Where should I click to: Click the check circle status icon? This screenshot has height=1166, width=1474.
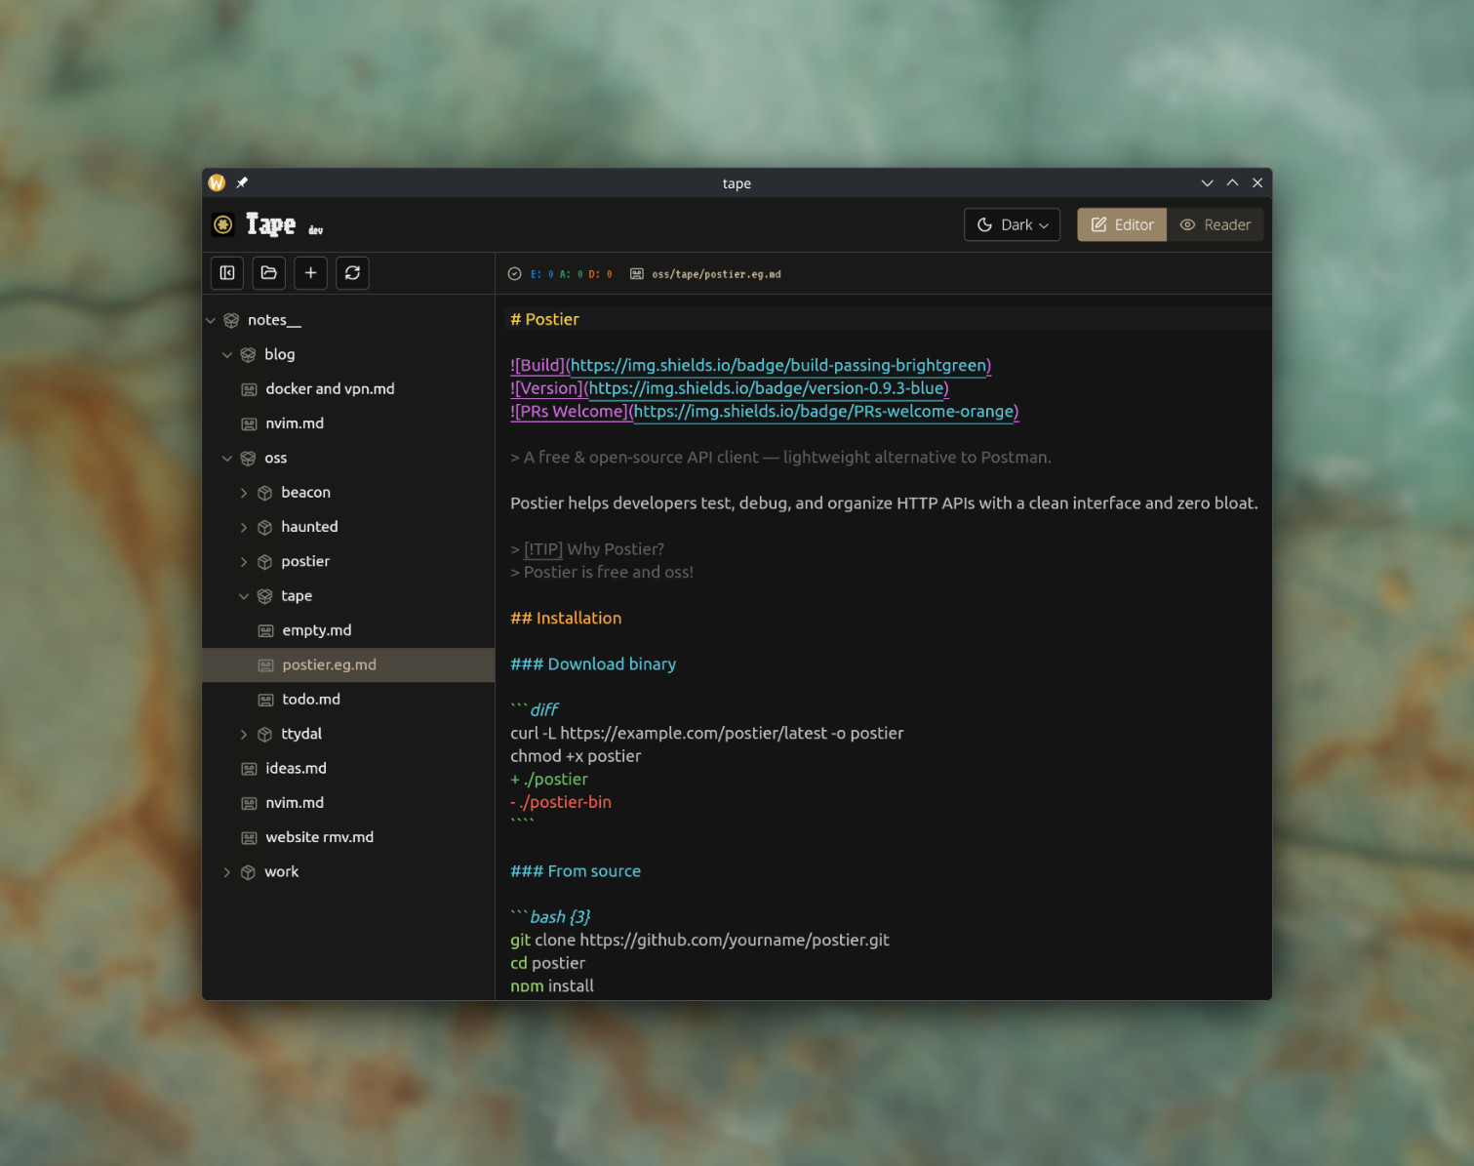[x=515, y=274]
